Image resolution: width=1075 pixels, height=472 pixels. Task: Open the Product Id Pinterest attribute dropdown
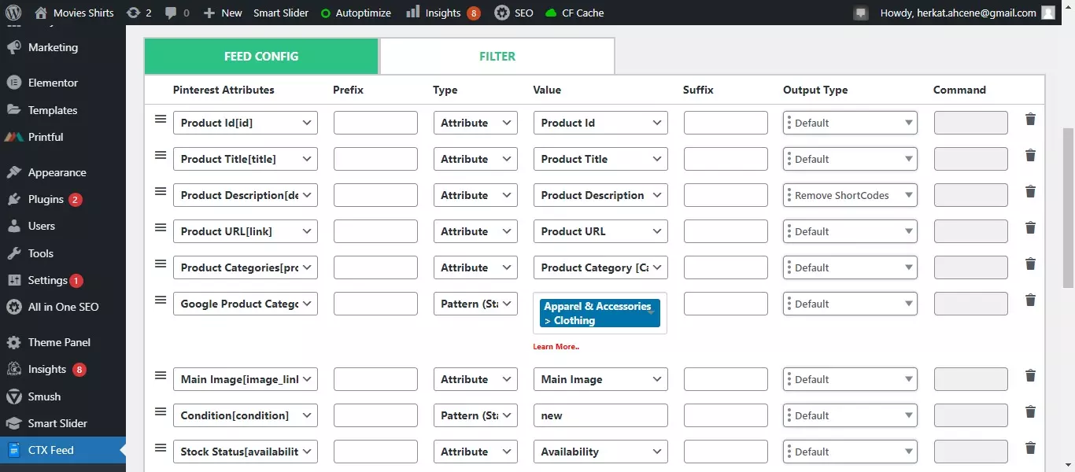click(x=245, y=123)
